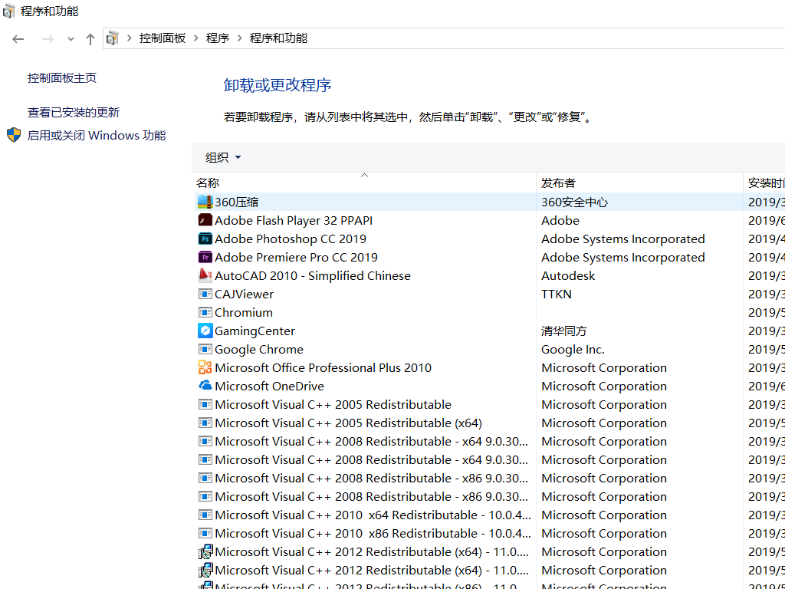Sort programs by 发布者 column
Image resolution: width=785 pixels, height=589 pixels.
[558, 183]
